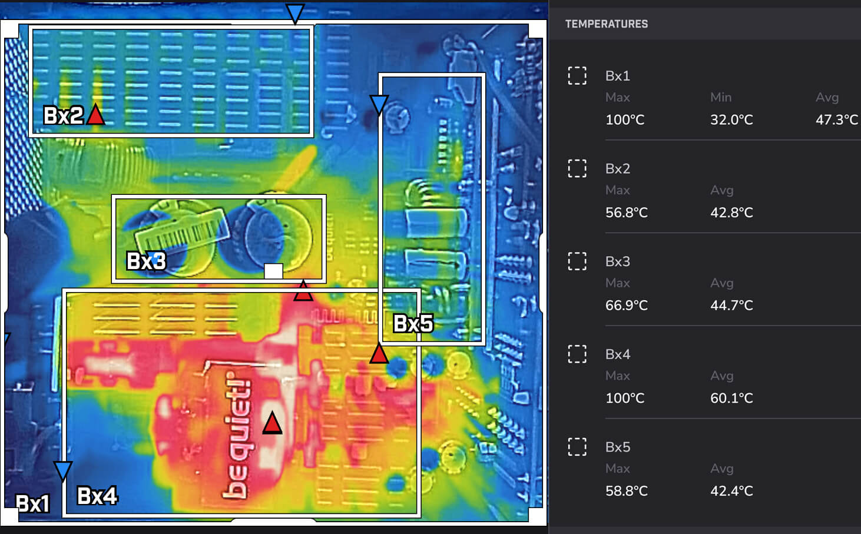Screen dimensions: 861x534
Task: Click the Bx3 name in the Temperatures list
Action: (x=618, y=261)
